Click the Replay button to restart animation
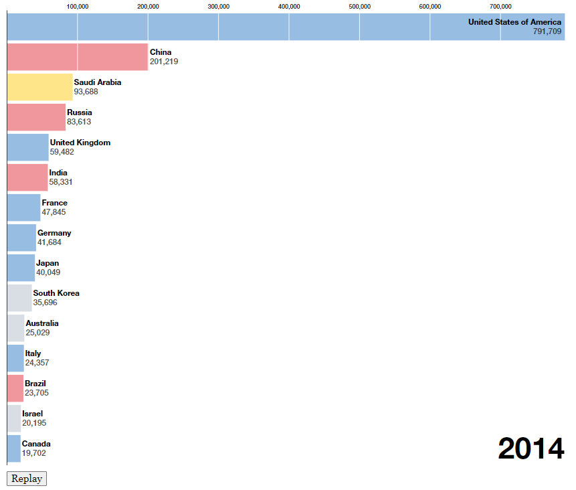The width and height of the screenshot is (576, 490). [x=26, y=478]
